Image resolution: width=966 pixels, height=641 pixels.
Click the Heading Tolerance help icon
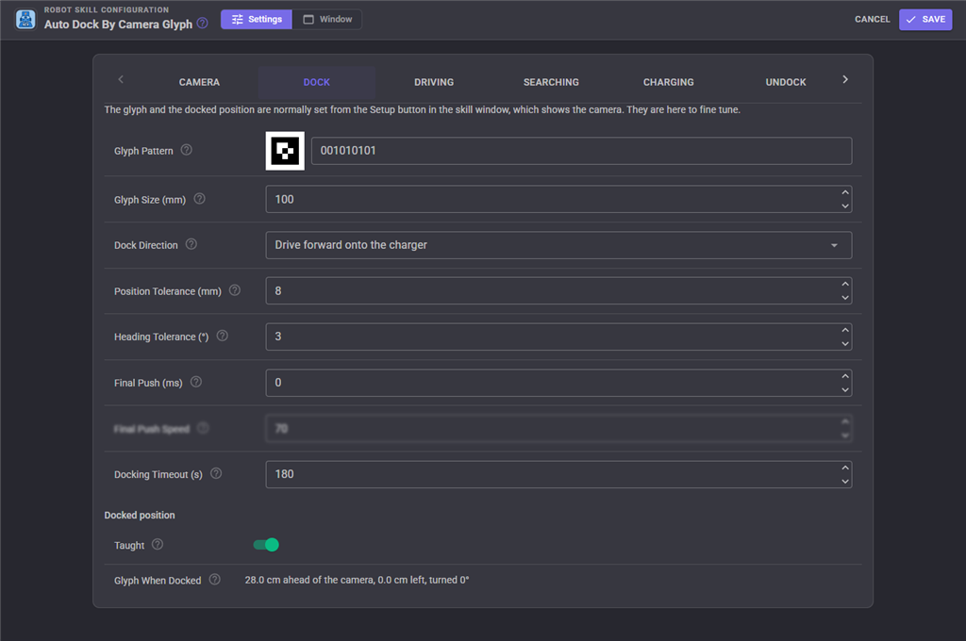(x=223, y=336)
